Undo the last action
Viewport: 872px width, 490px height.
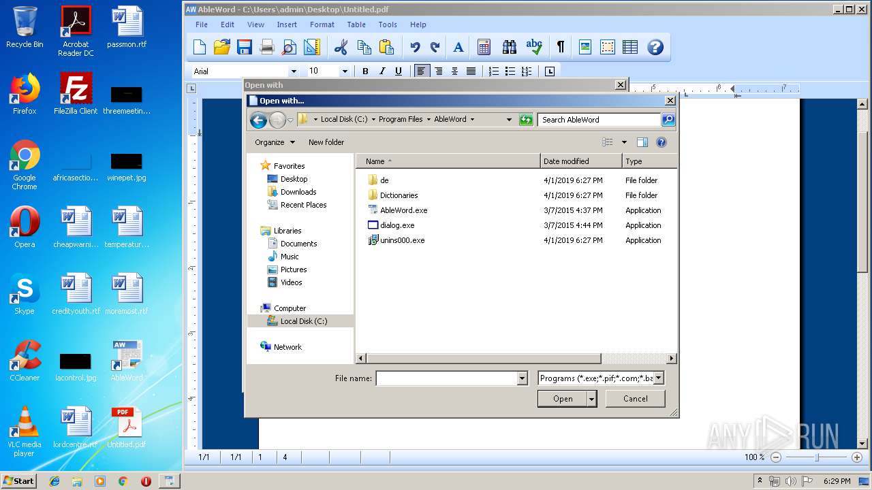click(415, 47)
